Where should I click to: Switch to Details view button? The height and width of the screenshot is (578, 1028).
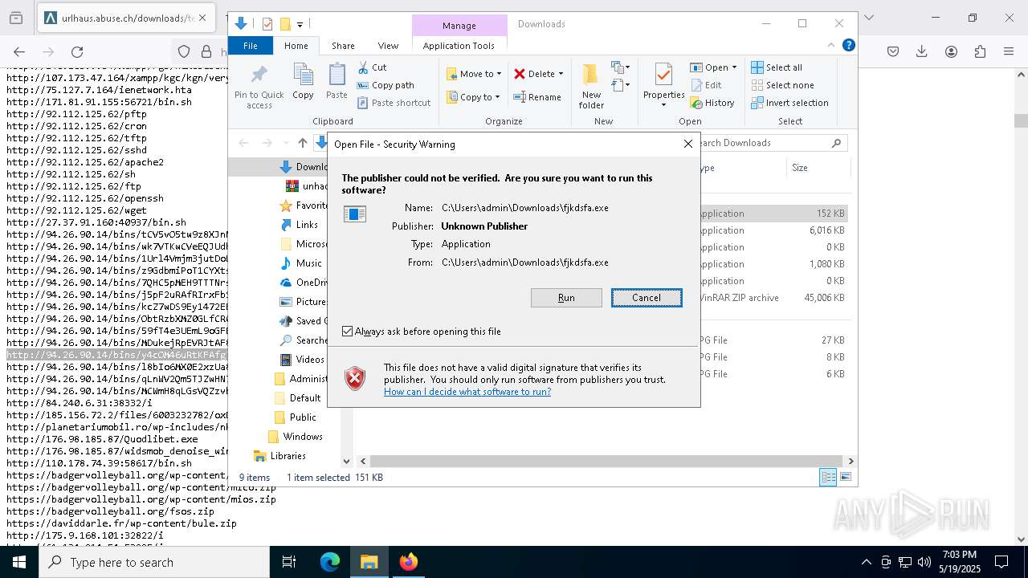click(x=828, y=477)
